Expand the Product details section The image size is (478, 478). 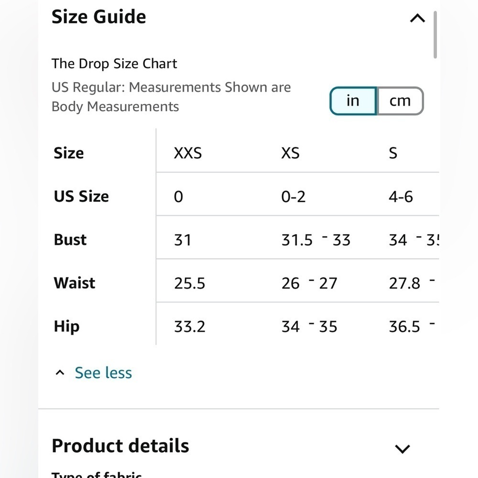pos(402,448)
